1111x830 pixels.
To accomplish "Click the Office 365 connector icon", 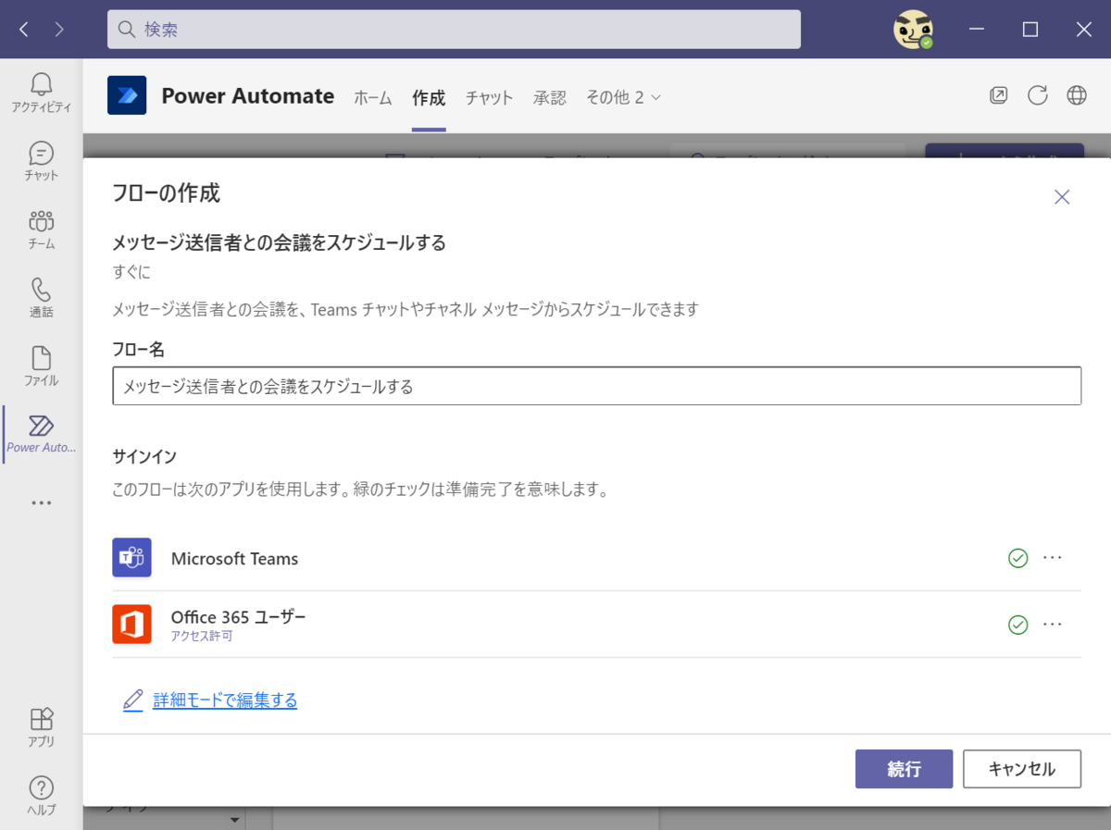I will [131, 625].
